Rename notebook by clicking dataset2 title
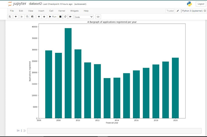This screenshot has height=137, width=207. coord(35,4)
